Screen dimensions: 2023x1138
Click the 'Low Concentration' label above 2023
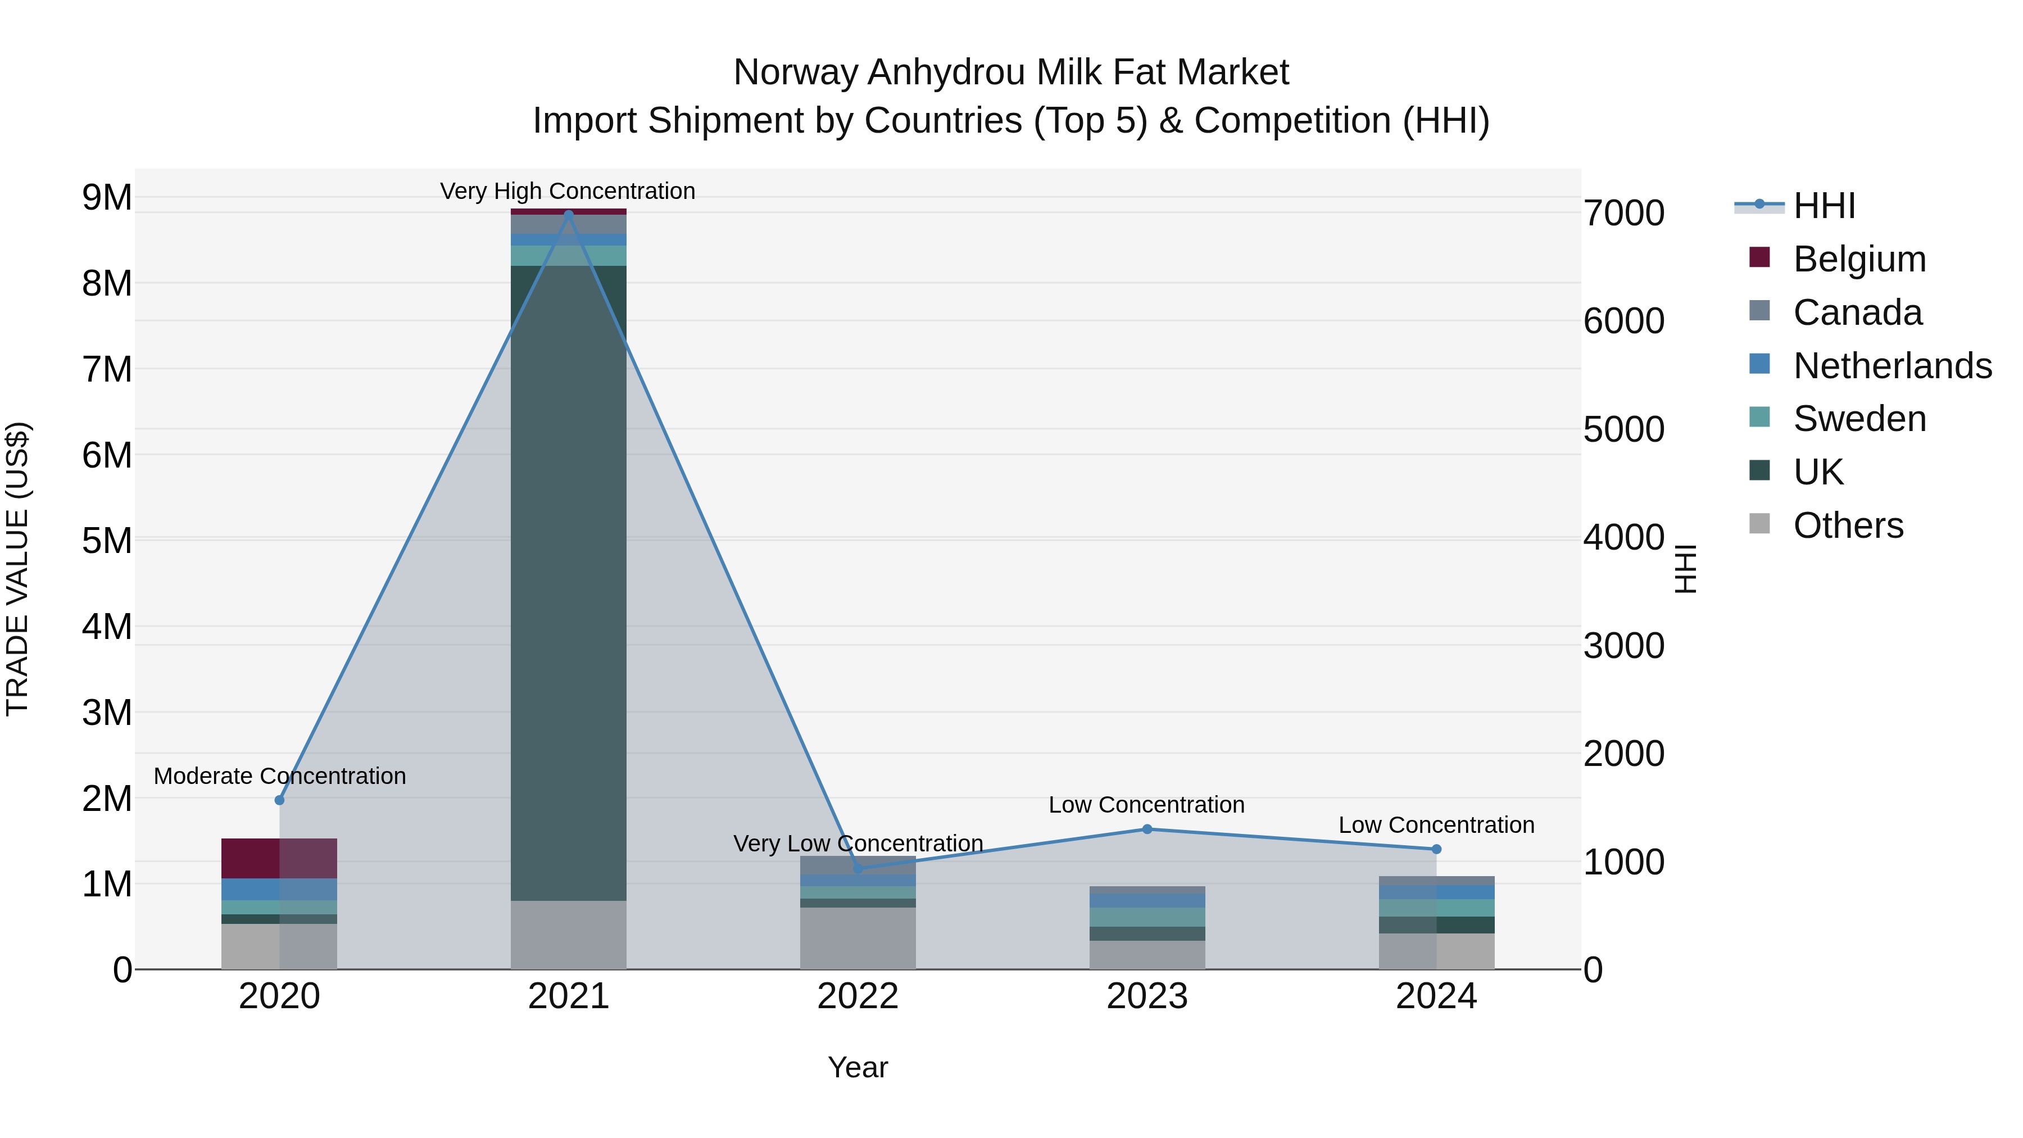tap(1146, 805)
